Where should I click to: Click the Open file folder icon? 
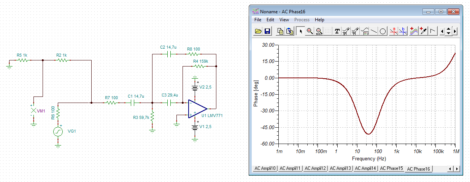[x=258, y=31]
